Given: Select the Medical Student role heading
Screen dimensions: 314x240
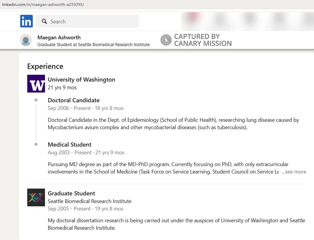Looking at the screenshot, I should coord(69,145).
